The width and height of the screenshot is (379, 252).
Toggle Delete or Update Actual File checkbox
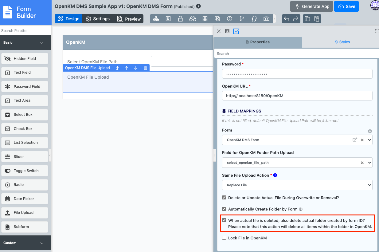(224, 198)
